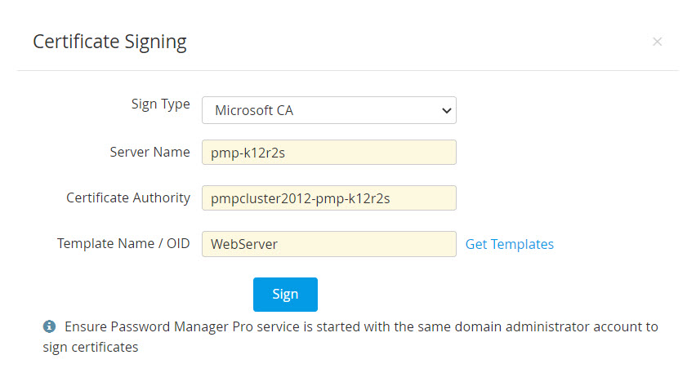
Task: Click the Get Templates link
Action: click(510, 244)
